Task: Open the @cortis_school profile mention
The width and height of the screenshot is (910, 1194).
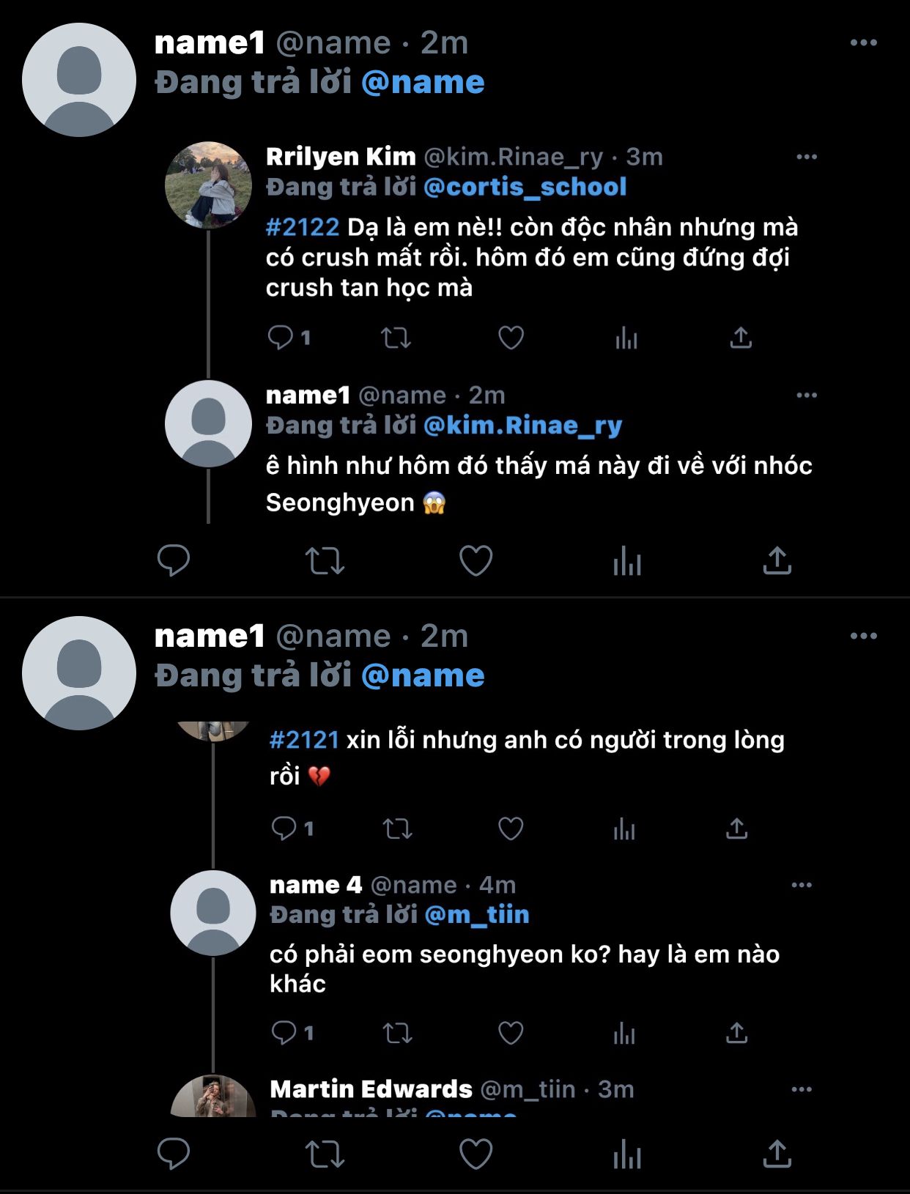Action: click(x=525, y=187)
